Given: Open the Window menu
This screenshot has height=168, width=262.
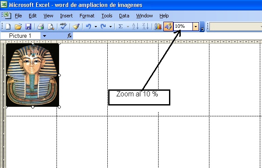Looking at the screenshot, I should coord(144,16).
